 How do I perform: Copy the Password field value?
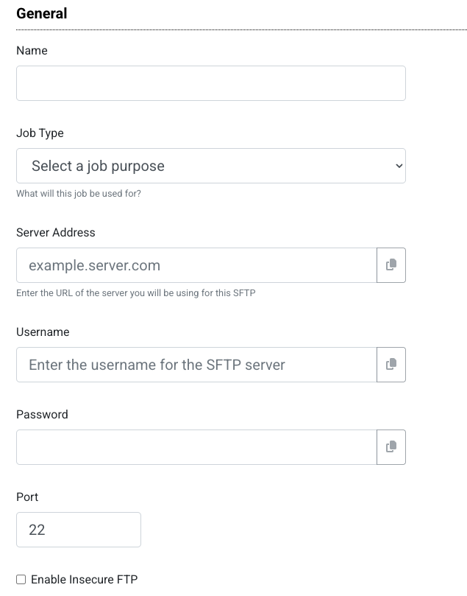coord(391,447)
